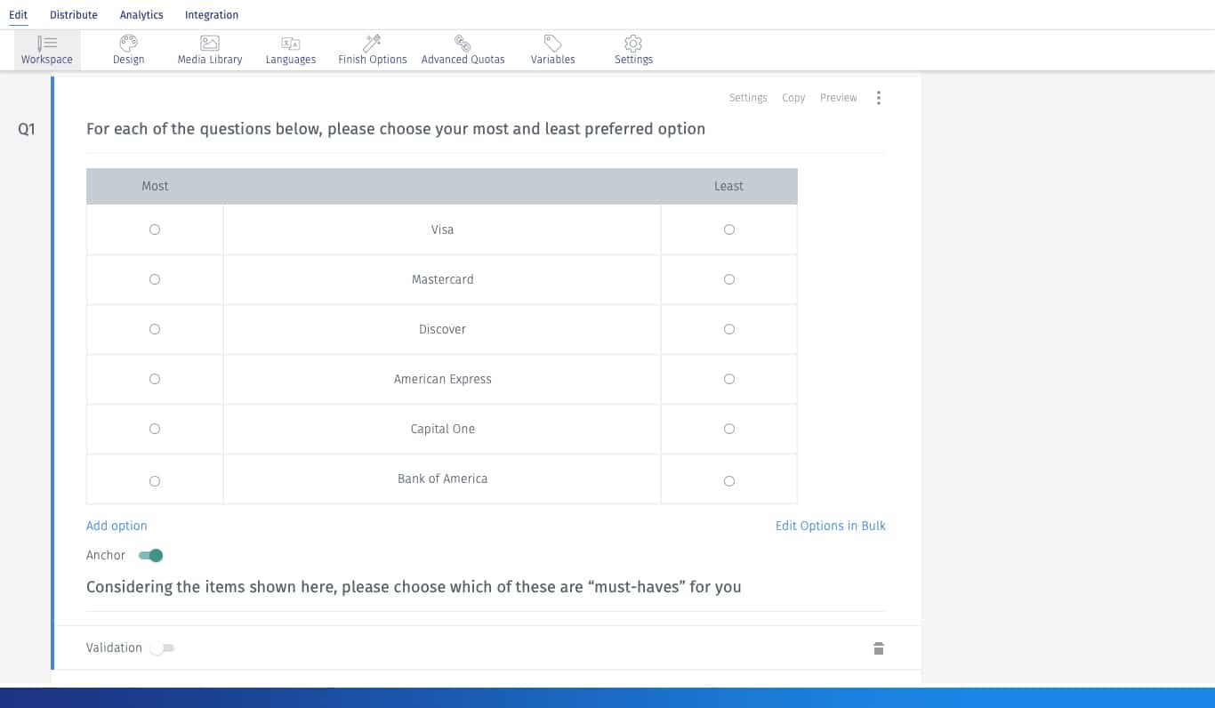This screenshot has width=1215, height=708.
Task: Enable the Validation toggle
Action: click(162, 648)
